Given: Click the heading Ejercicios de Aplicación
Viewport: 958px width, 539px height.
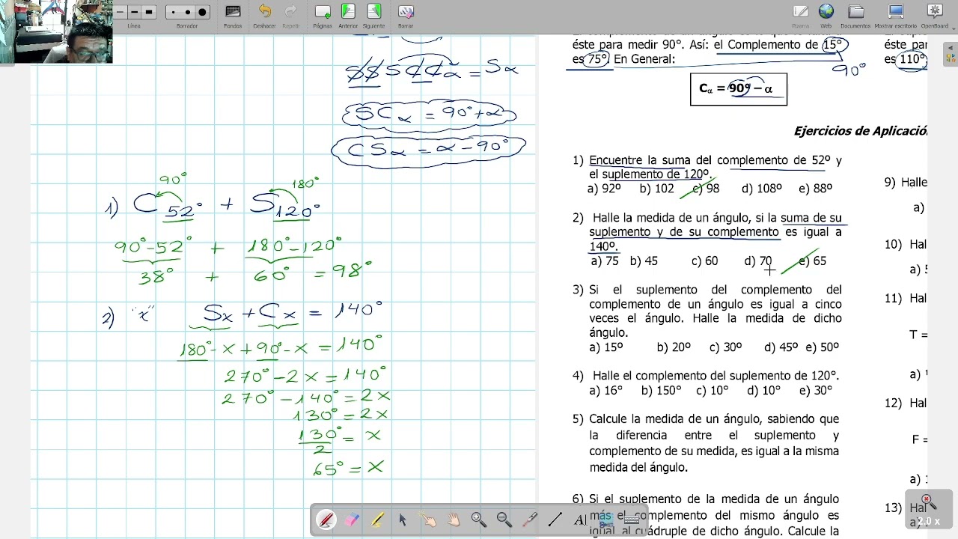Looking at the screenshot, I should (860, 131).
